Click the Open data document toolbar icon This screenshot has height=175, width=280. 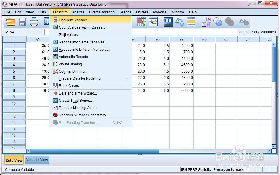(x=11, y=22)
